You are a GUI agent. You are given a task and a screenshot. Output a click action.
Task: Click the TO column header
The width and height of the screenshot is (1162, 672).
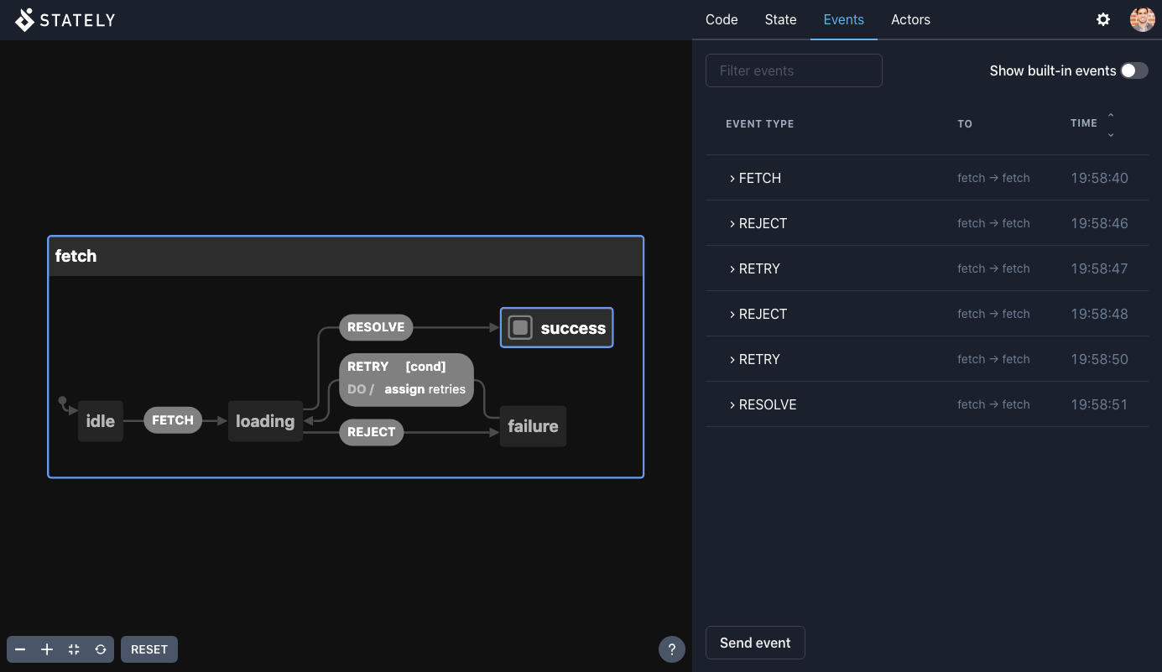click(965, 124)
